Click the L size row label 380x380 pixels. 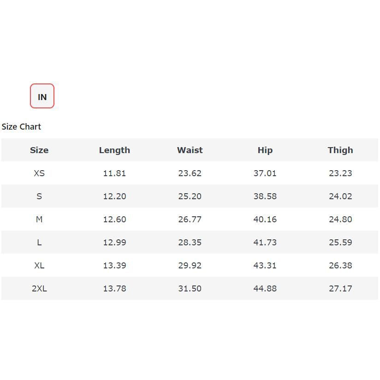tap(39, 243)
